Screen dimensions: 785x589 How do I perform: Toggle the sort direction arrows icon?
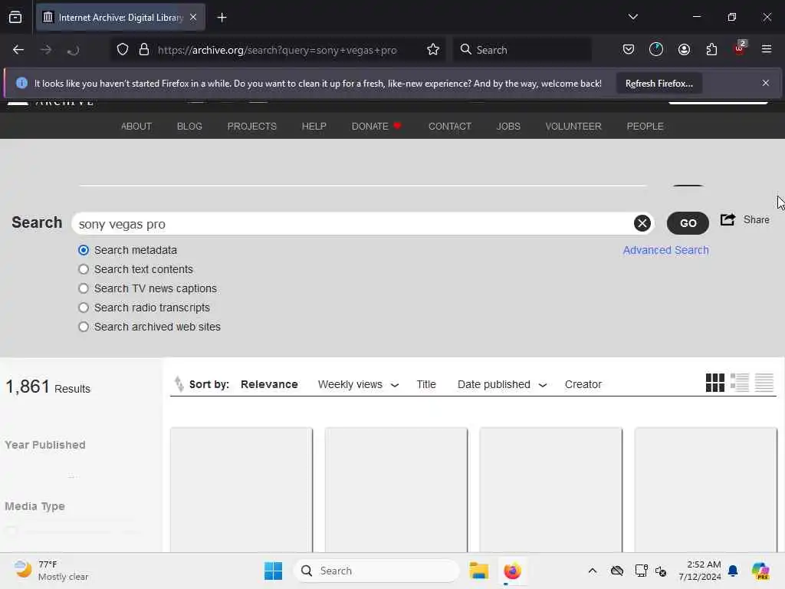point(179,383)
